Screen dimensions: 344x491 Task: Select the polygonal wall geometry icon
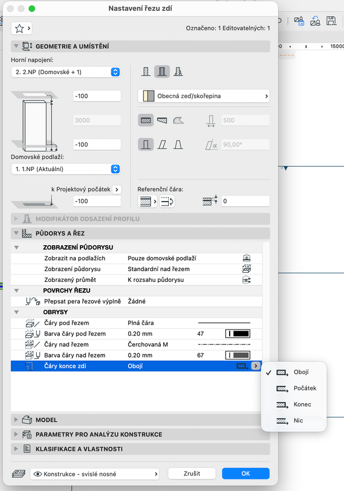click(179, 120)
